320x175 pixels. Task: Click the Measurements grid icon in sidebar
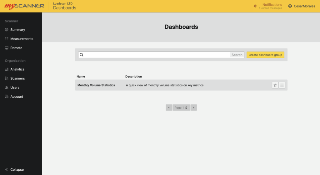tap(7, 39)
